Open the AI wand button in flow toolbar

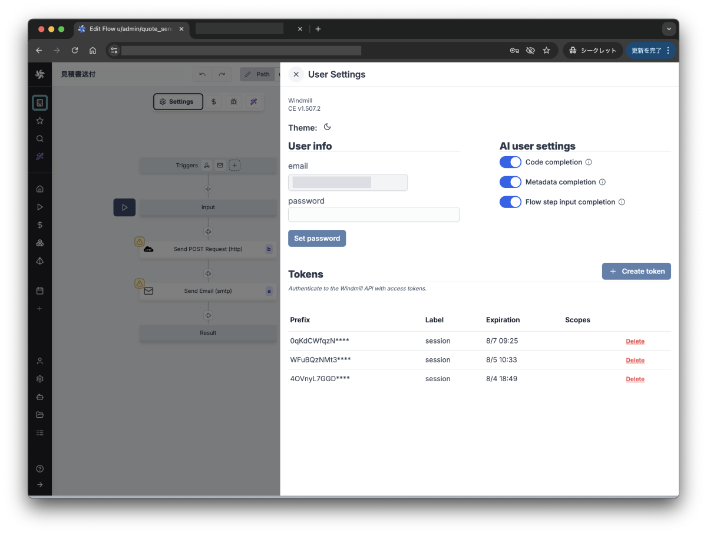[254, 102]
